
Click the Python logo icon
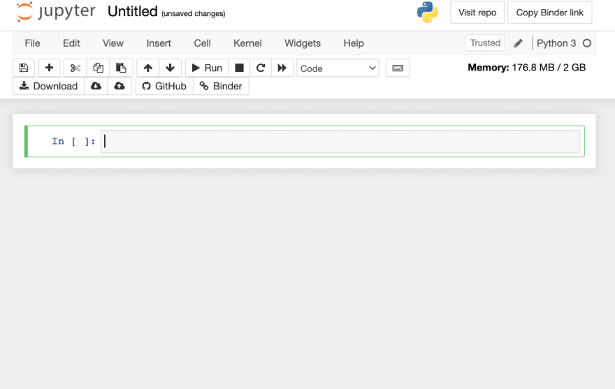(x=427, y=12)
